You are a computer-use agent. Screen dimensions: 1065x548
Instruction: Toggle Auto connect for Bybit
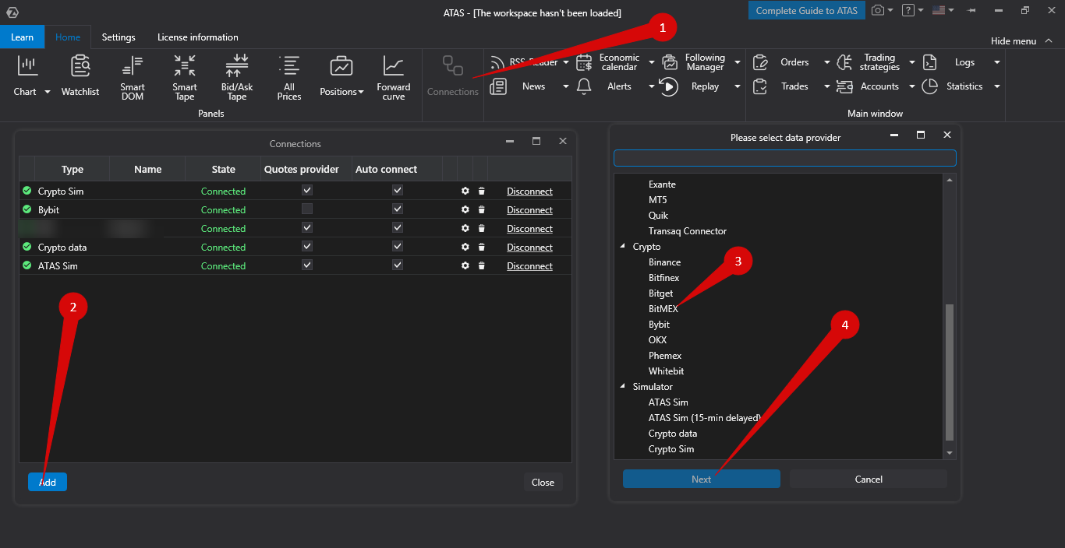398,209
